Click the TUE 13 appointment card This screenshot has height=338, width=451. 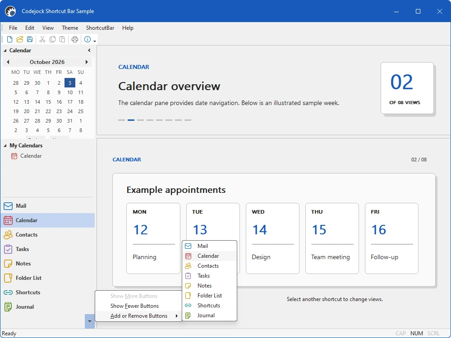213,222
